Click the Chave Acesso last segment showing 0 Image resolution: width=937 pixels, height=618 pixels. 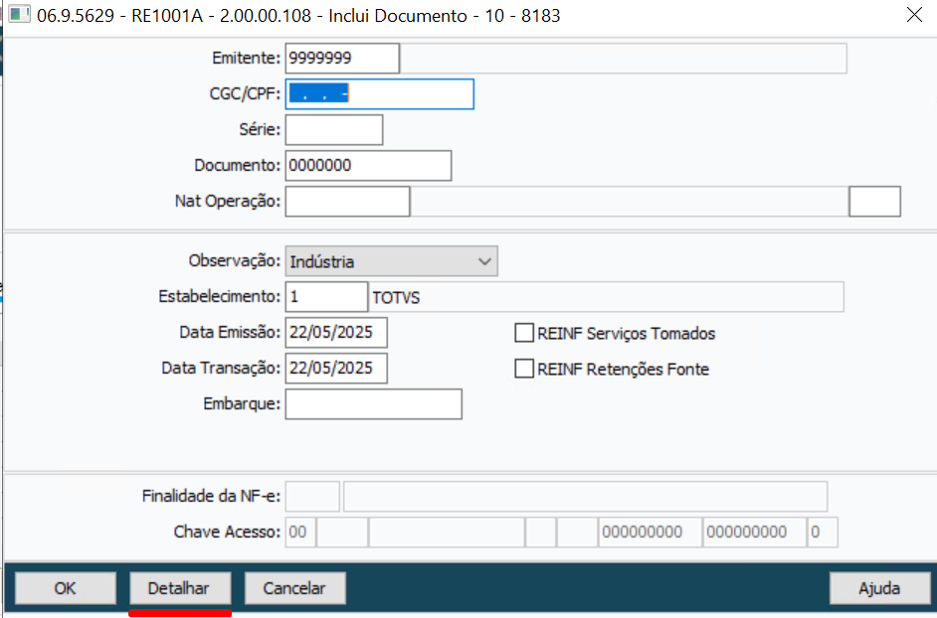click(823, 532)
